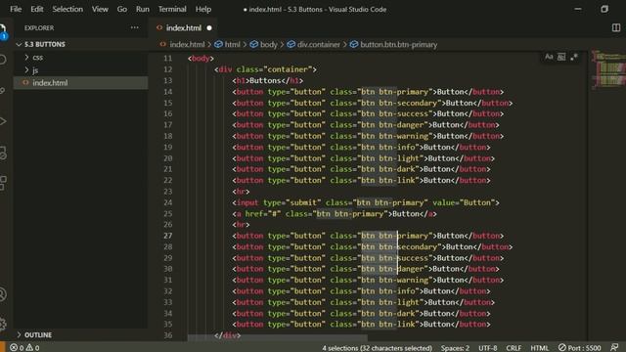626x352 pixels.
Task: Split the editor to the right
Action: click(616, 27)
